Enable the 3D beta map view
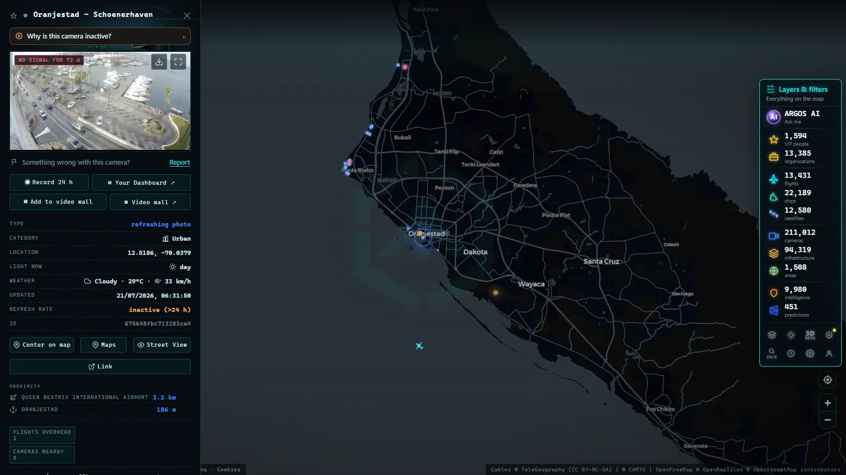Screen dimensions: 846x475 (x=810, y=335)
